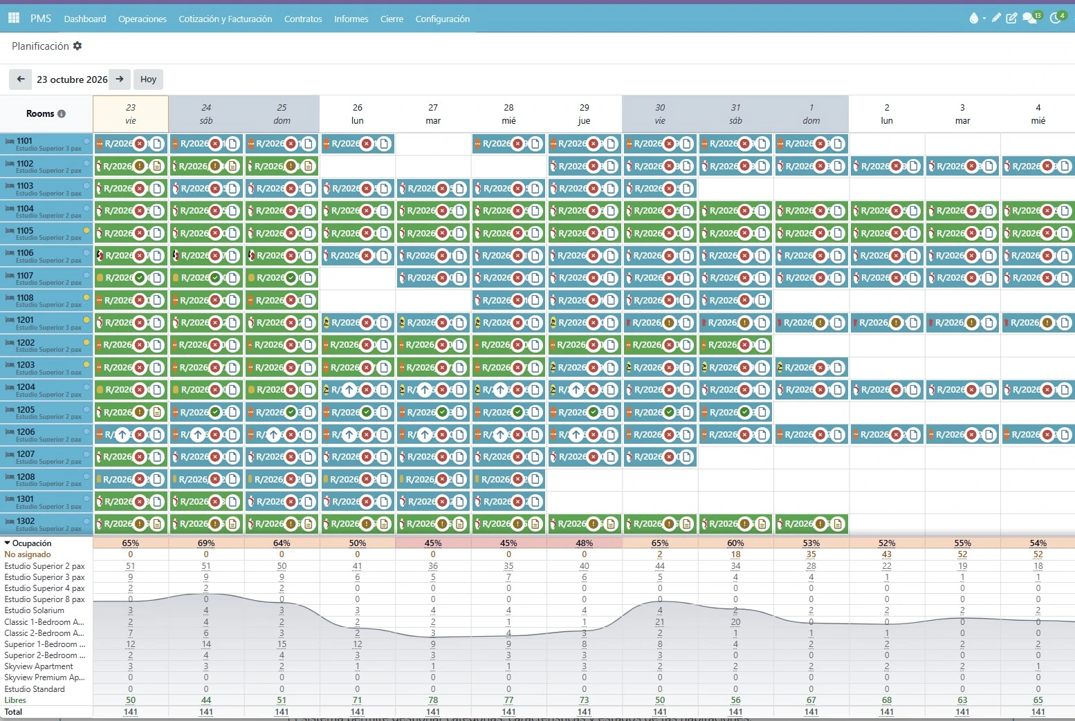Open the dropdown caret beside water drop
Image resolution: width=1075 pixels, height=721 pixels.
(984, 19)
